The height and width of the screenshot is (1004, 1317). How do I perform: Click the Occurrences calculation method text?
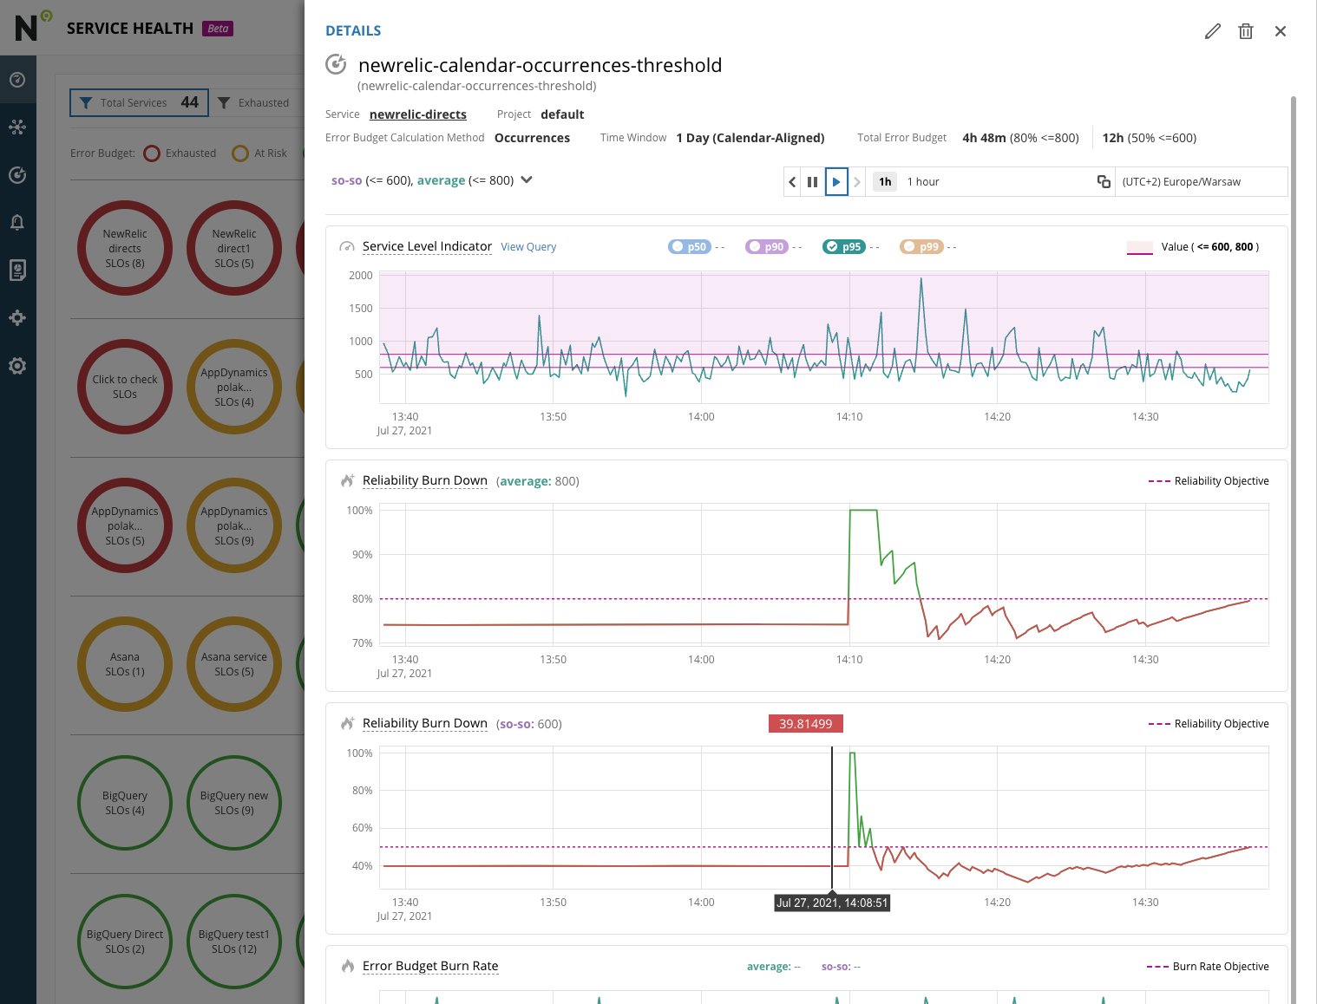coord(532,138)
